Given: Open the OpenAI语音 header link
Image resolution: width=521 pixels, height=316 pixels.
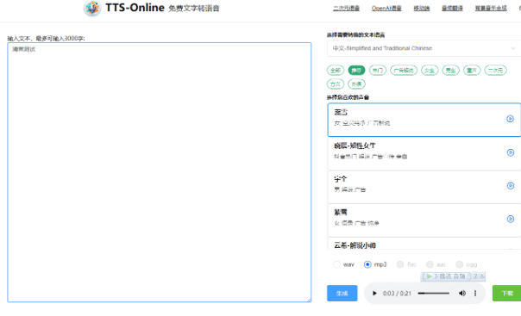Looking at the screenshot, I should click(x=386, y=9).
